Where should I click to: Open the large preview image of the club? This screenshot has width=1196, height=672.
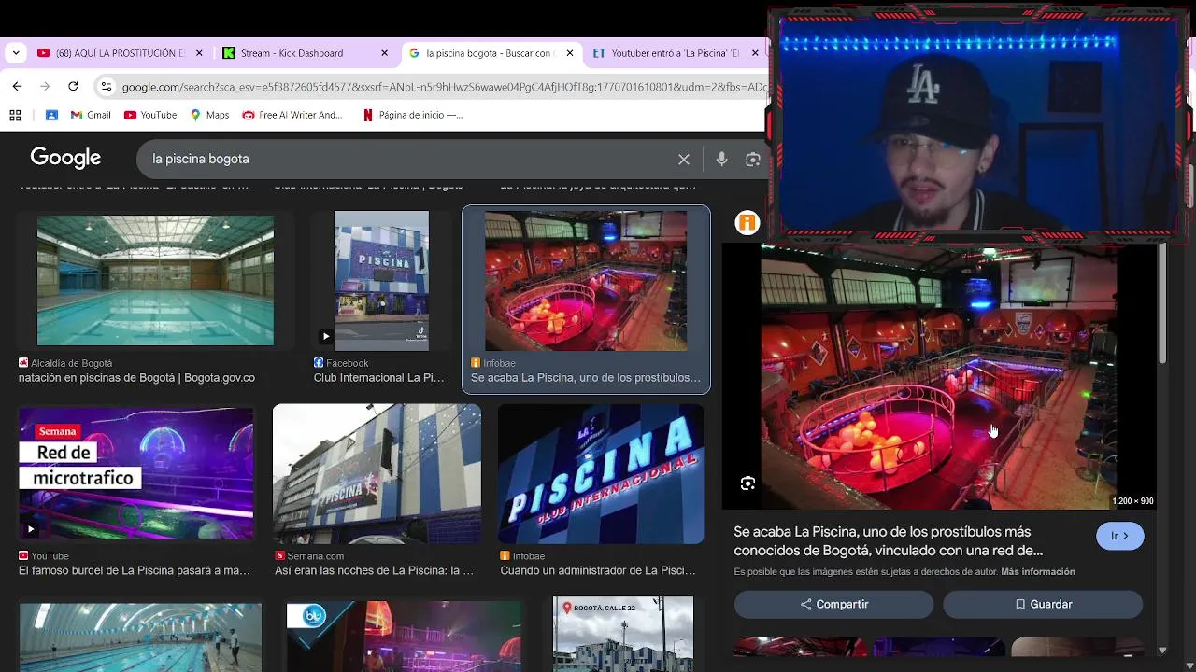[939, 376]
